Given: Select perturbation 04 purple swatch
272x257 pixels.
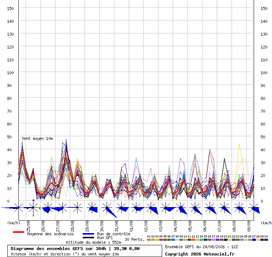Looking at the screenshot, I should [161, 240].
